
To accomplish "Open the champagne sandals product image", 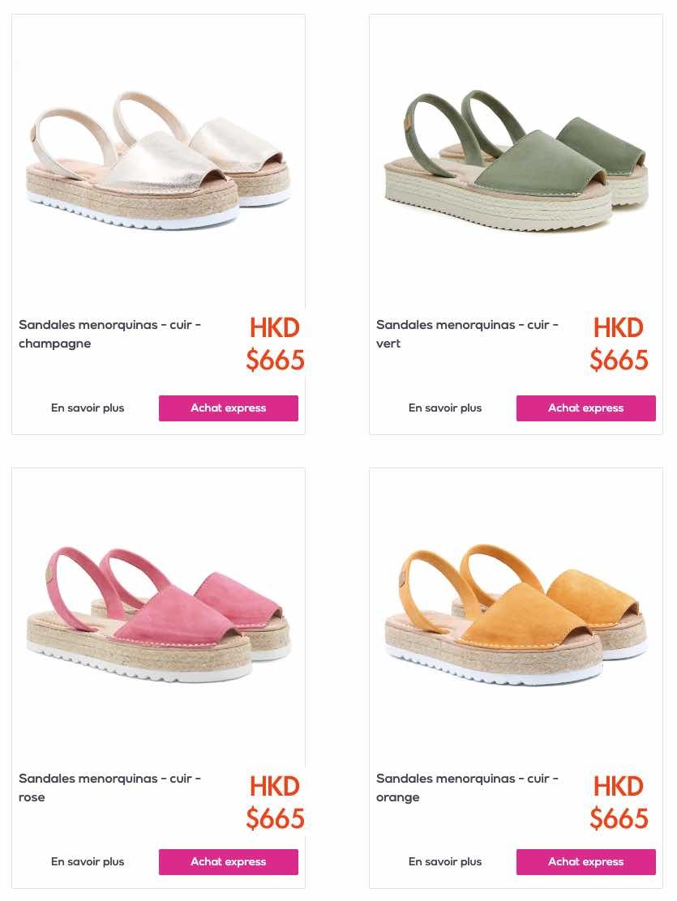I will click(158, 160).
